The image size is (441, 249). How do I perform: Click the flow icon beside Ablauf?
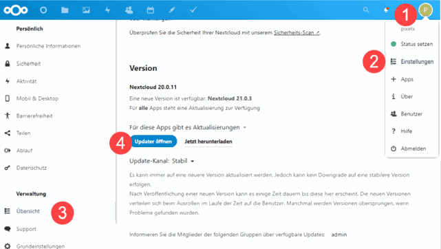click(8, 151)
